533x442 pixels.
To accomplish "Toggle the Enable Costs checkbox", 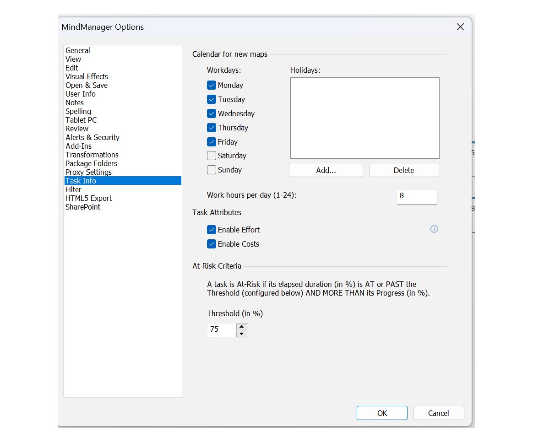I will pos(212,244).
